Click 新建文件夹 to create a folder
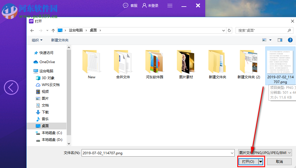This screenshot has height=168, width=296. point(60,40)
